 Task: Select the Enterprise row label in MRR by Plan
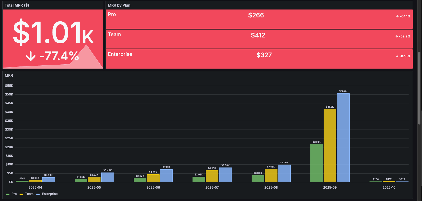(x=120, y=54)
